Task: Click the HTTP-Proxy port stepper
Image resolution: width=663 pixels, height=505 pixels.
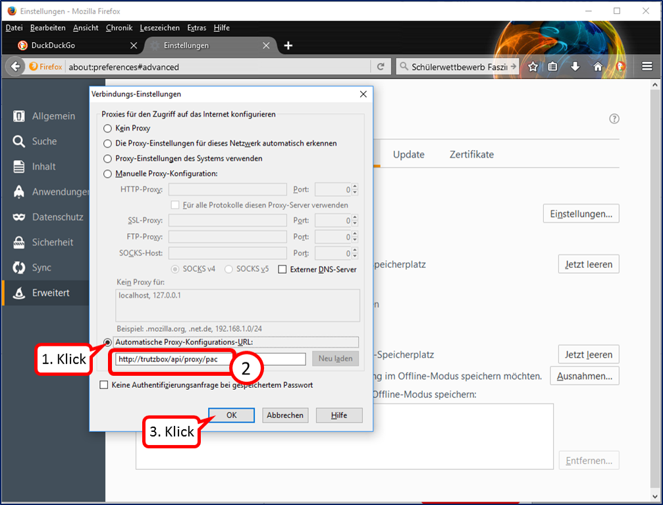Action: coord(355,189)
